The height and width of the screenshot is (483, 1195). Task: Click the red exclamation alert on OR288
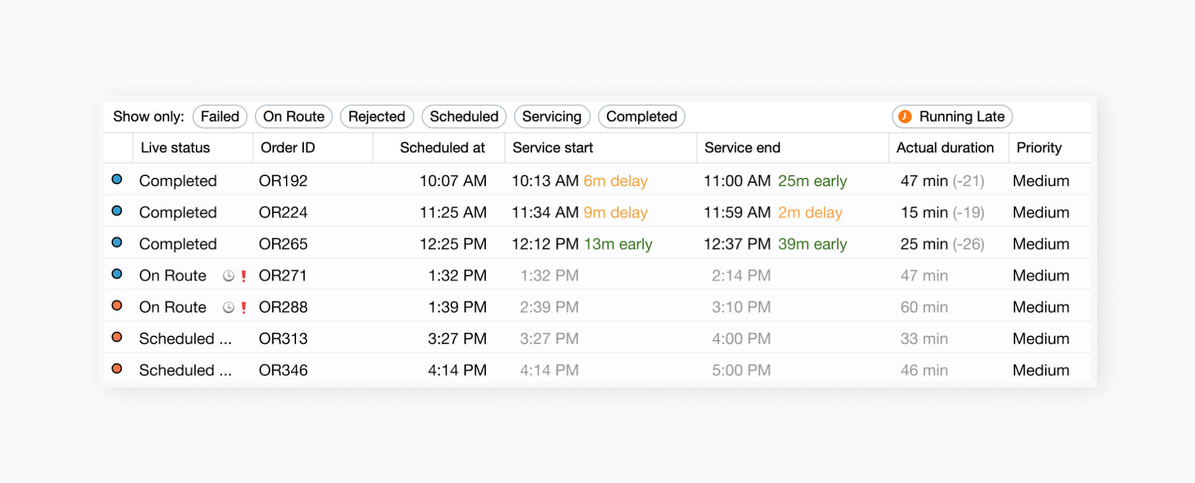pyautogui.click(x=243, y=308)
